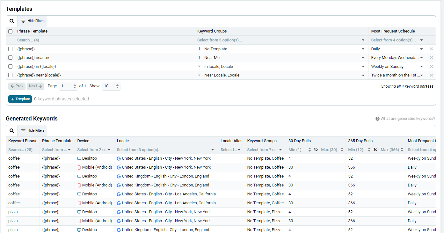Check the {{phrase}} template row checkbox
The height and width of the screenshot is (233, 444).
click(x=11, y=49)
